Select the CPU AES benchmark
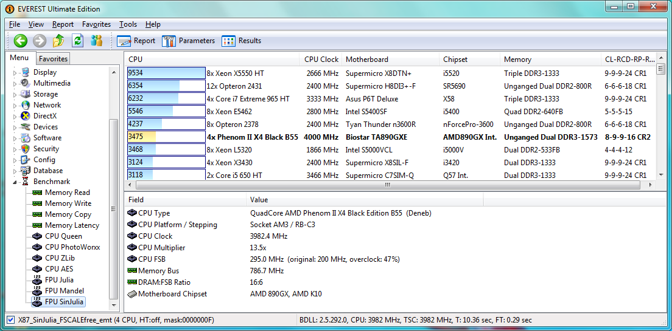The width and height of the screenshot is (672, 331). (x=59, y=269)
